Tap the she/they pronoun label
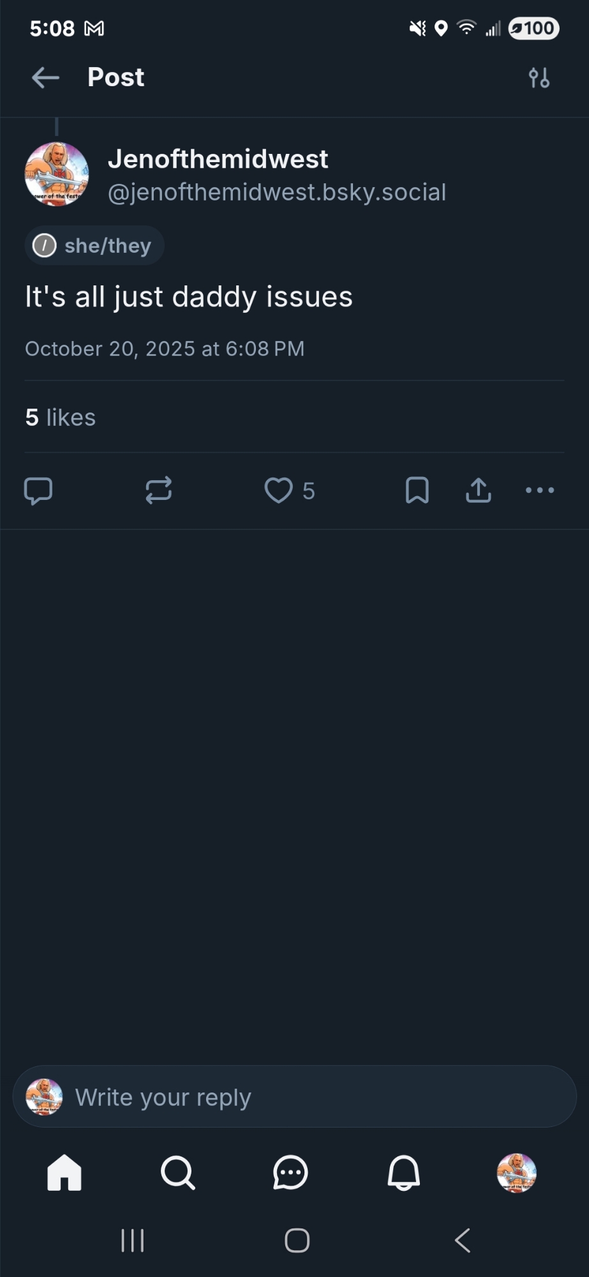Screen dimensions: 589x1277 94,246
